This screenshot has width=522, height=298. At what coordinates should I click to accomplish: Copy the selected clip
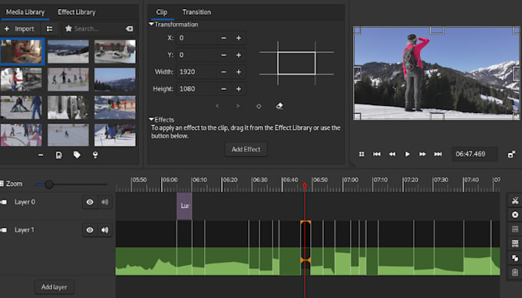click(x=514, y=258)
